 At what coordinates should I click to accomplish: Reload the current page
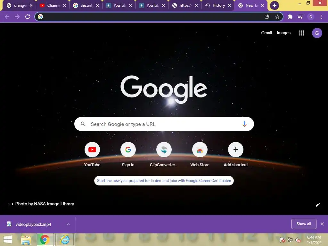[28, 17]
